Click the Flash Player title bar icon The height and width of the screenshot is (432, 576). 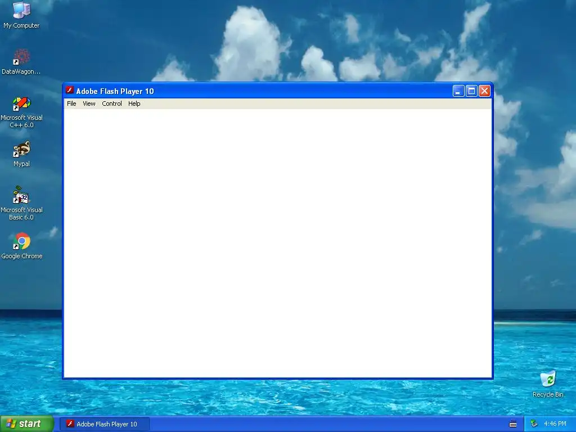pos(70,91)
